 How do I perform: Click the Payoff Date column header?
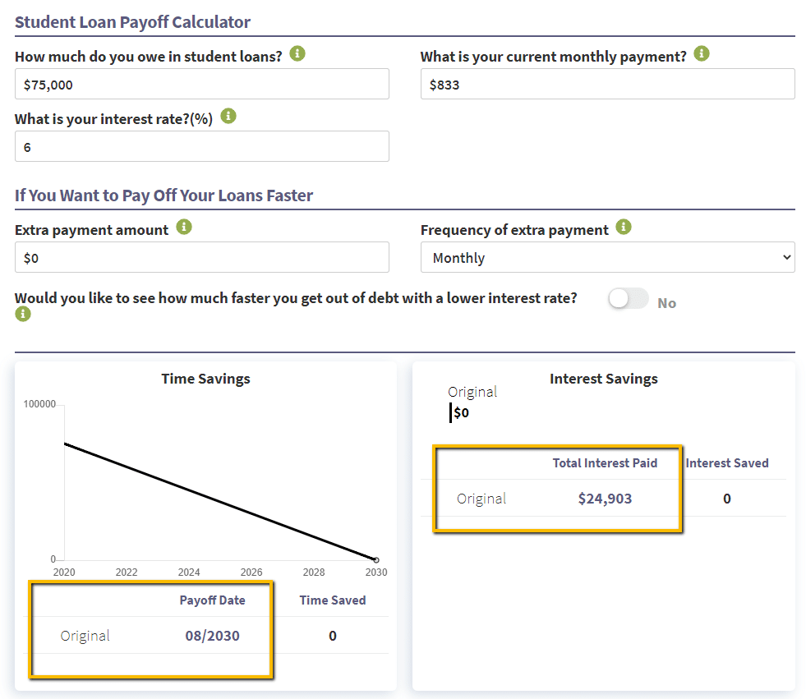[212, 600]
